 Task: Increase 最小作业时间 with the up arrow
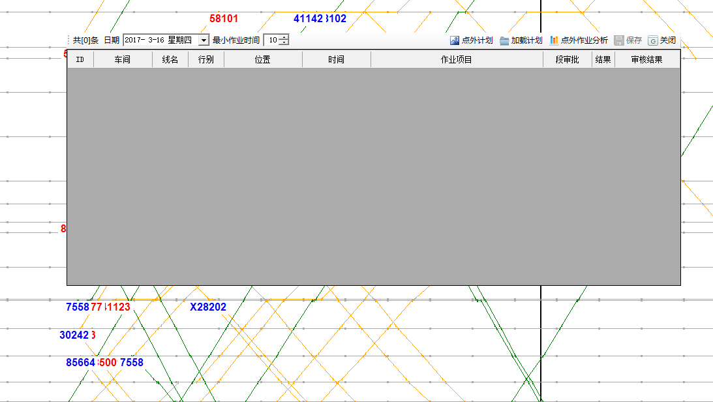pyautogui.click(x=283, y=37)
